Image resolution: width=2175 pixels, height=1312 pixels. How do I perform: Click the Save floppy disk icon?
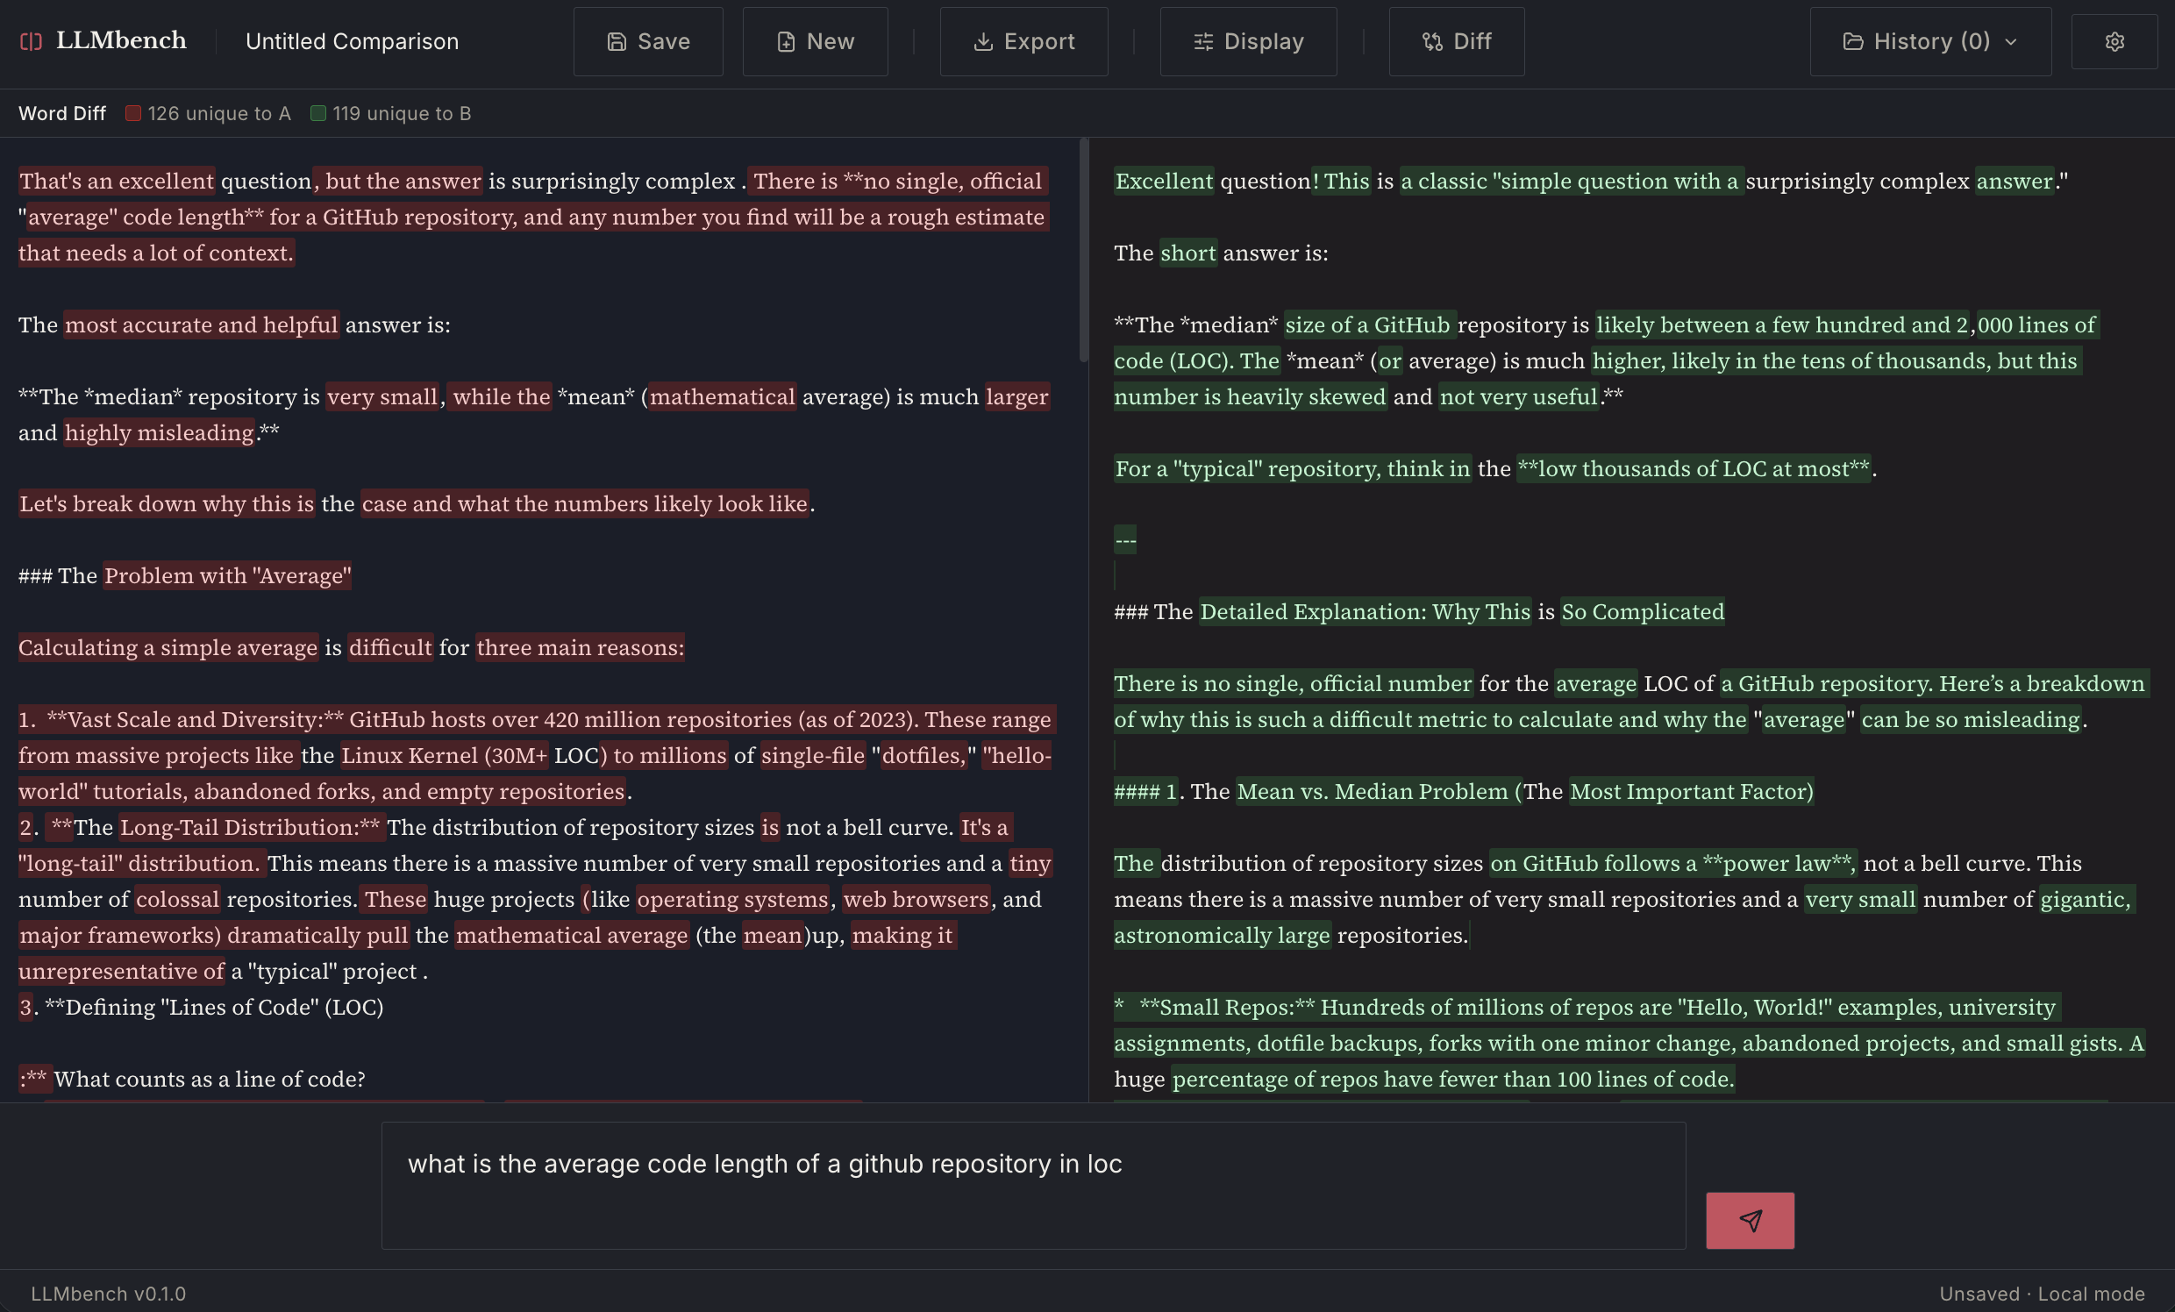(x=617, y=41)
